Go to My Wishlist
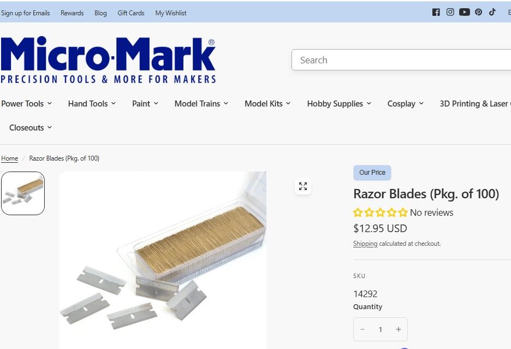This screenshot has height=349, width=511. point(171,13)
